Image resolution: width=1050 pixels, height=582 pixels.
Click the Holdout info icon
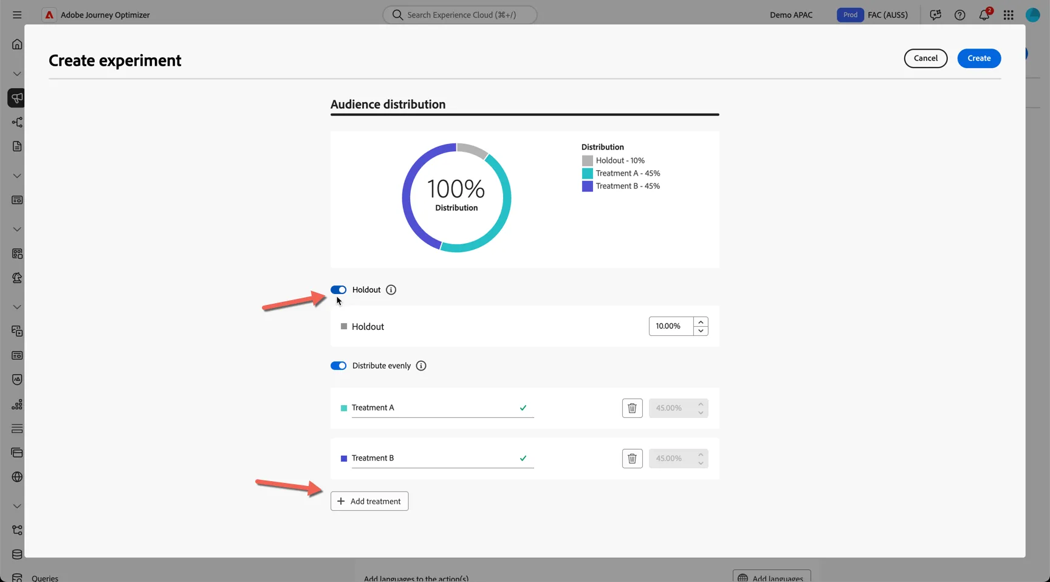391,290
